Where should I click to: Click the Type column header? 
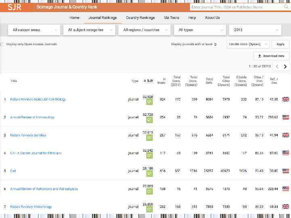point(135,81)
